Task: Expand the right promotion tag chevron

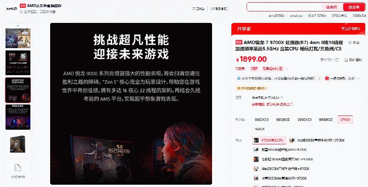Action: tap(358, 78)
